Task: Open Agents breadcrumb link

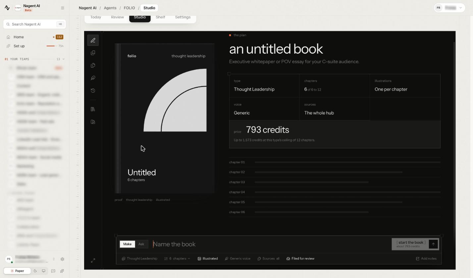Action: point(110,8)
